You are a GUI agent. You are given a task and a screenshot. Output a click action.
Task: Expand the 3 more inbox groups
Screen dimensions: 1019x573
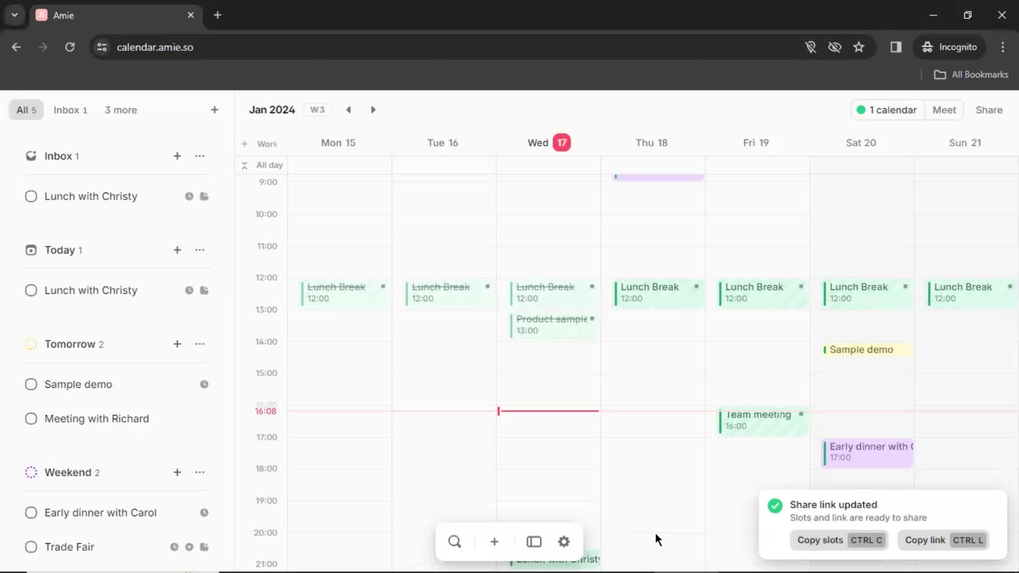pyautogui.click(x=121, y=110)
